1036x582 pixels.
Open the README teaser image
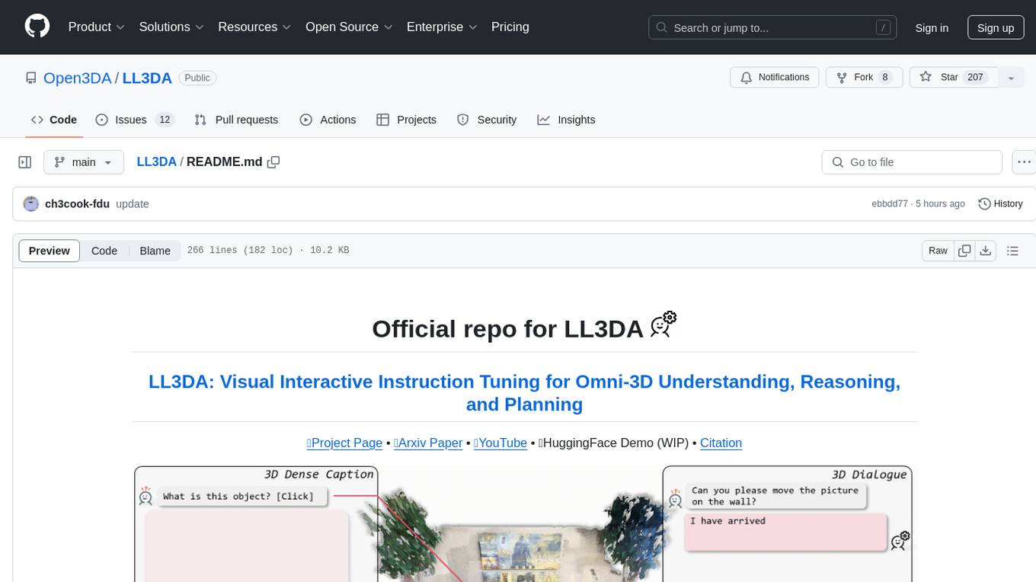[x=524, y=523]
